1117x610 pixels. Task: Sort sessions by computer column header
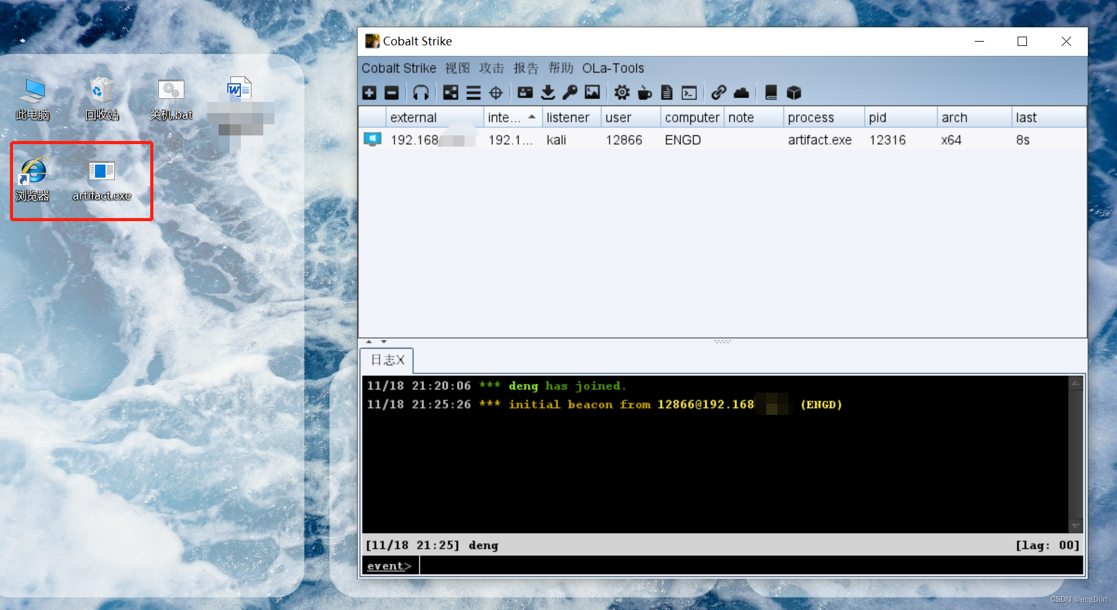(x=692, y=117)
